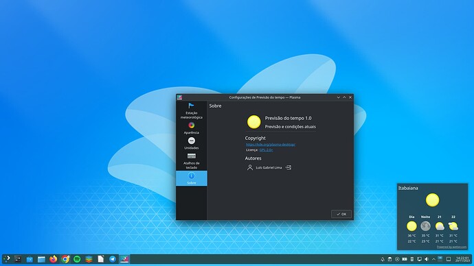Image resolution: width=474 pixels, height=266 pixels.
Task: Click the person icon beside Luis Gabriel Lima
Action: [x=249, y=167]
